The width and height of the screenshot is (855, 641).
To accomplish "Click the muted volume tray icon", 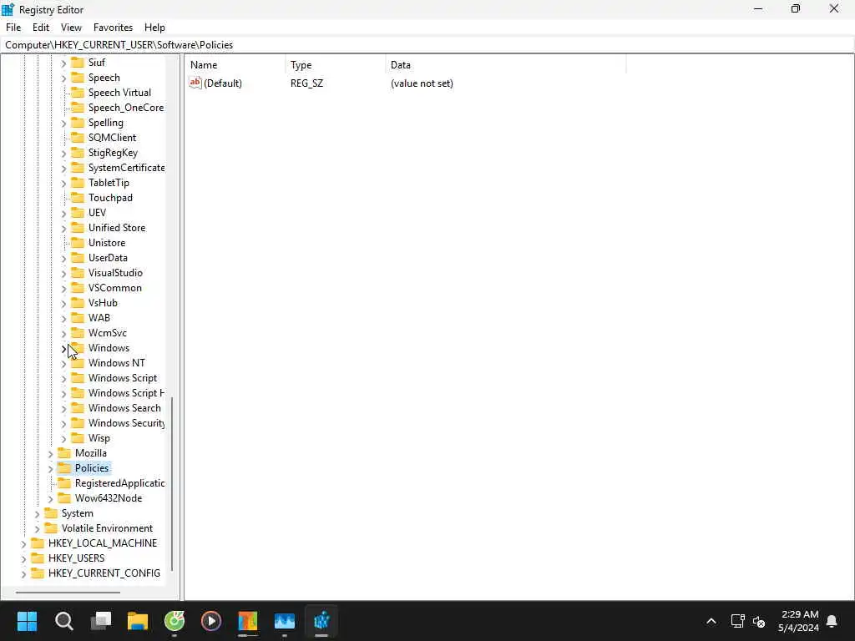I will [759, 621].
